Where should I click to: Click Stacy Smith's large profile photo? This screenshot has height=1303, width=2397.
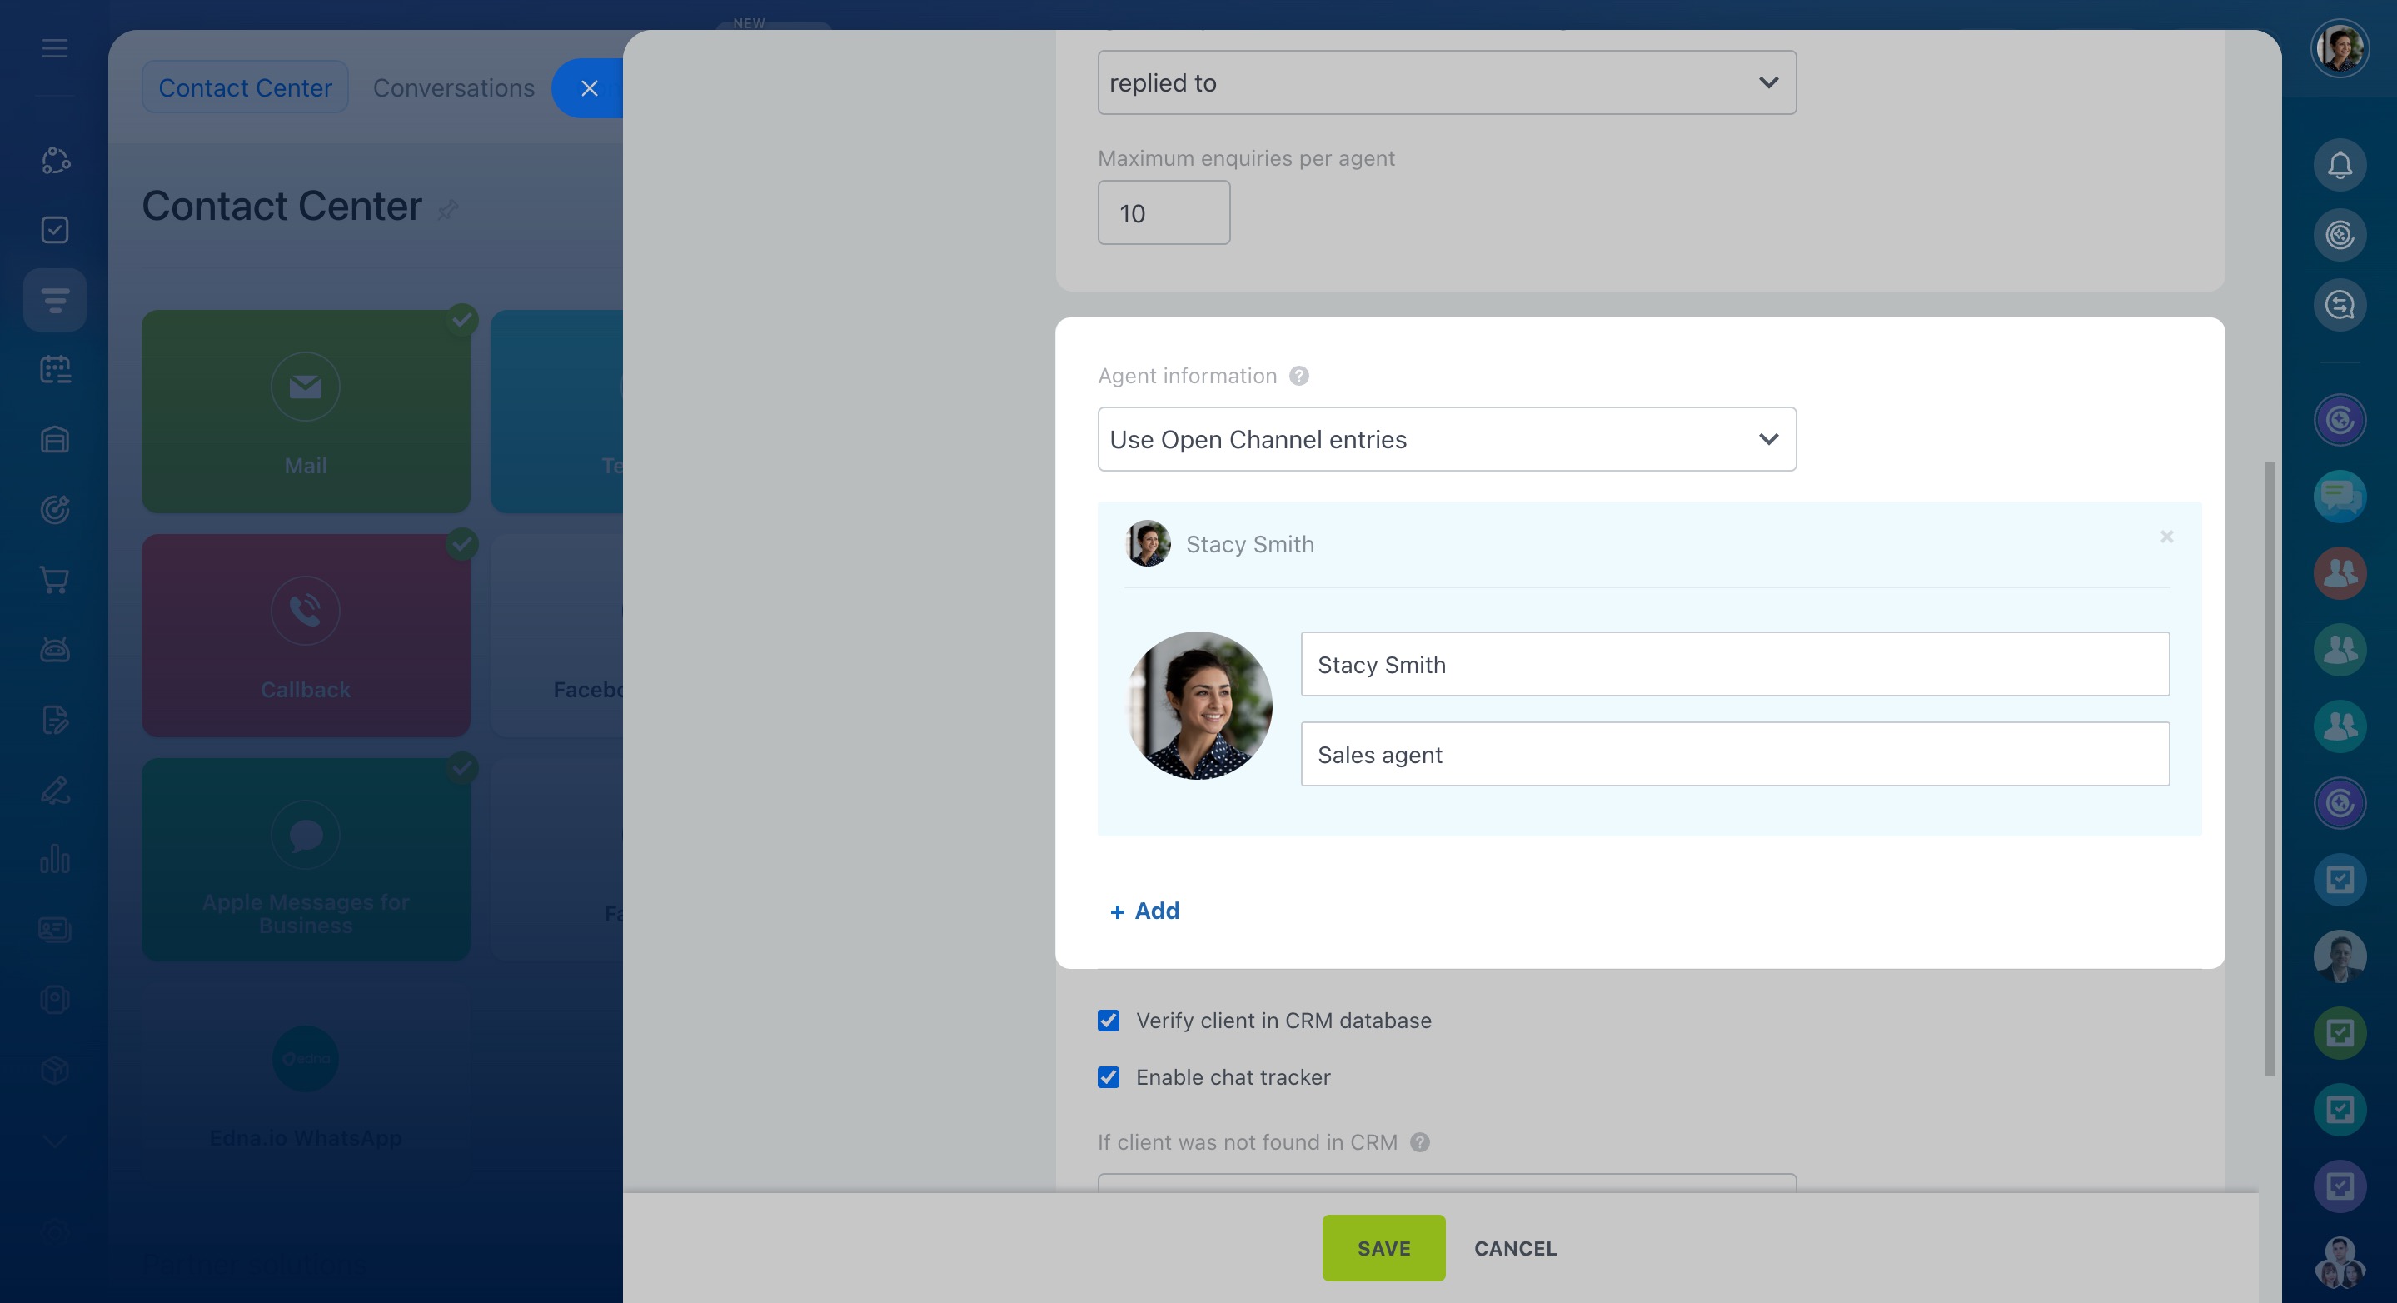tap(1198, 706)
